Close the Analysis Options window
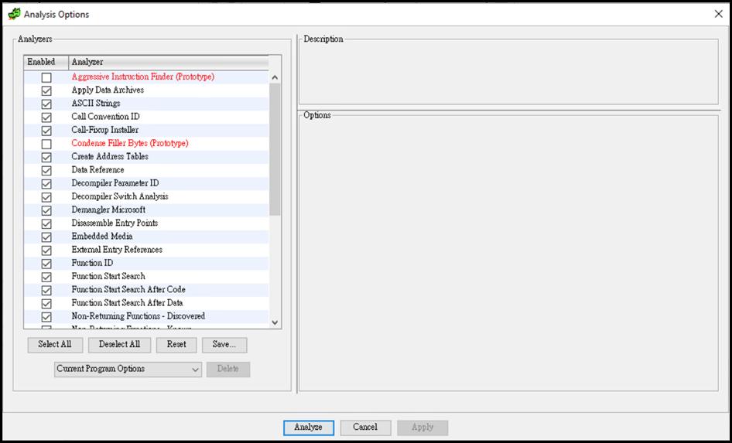 tap(719, 14)
